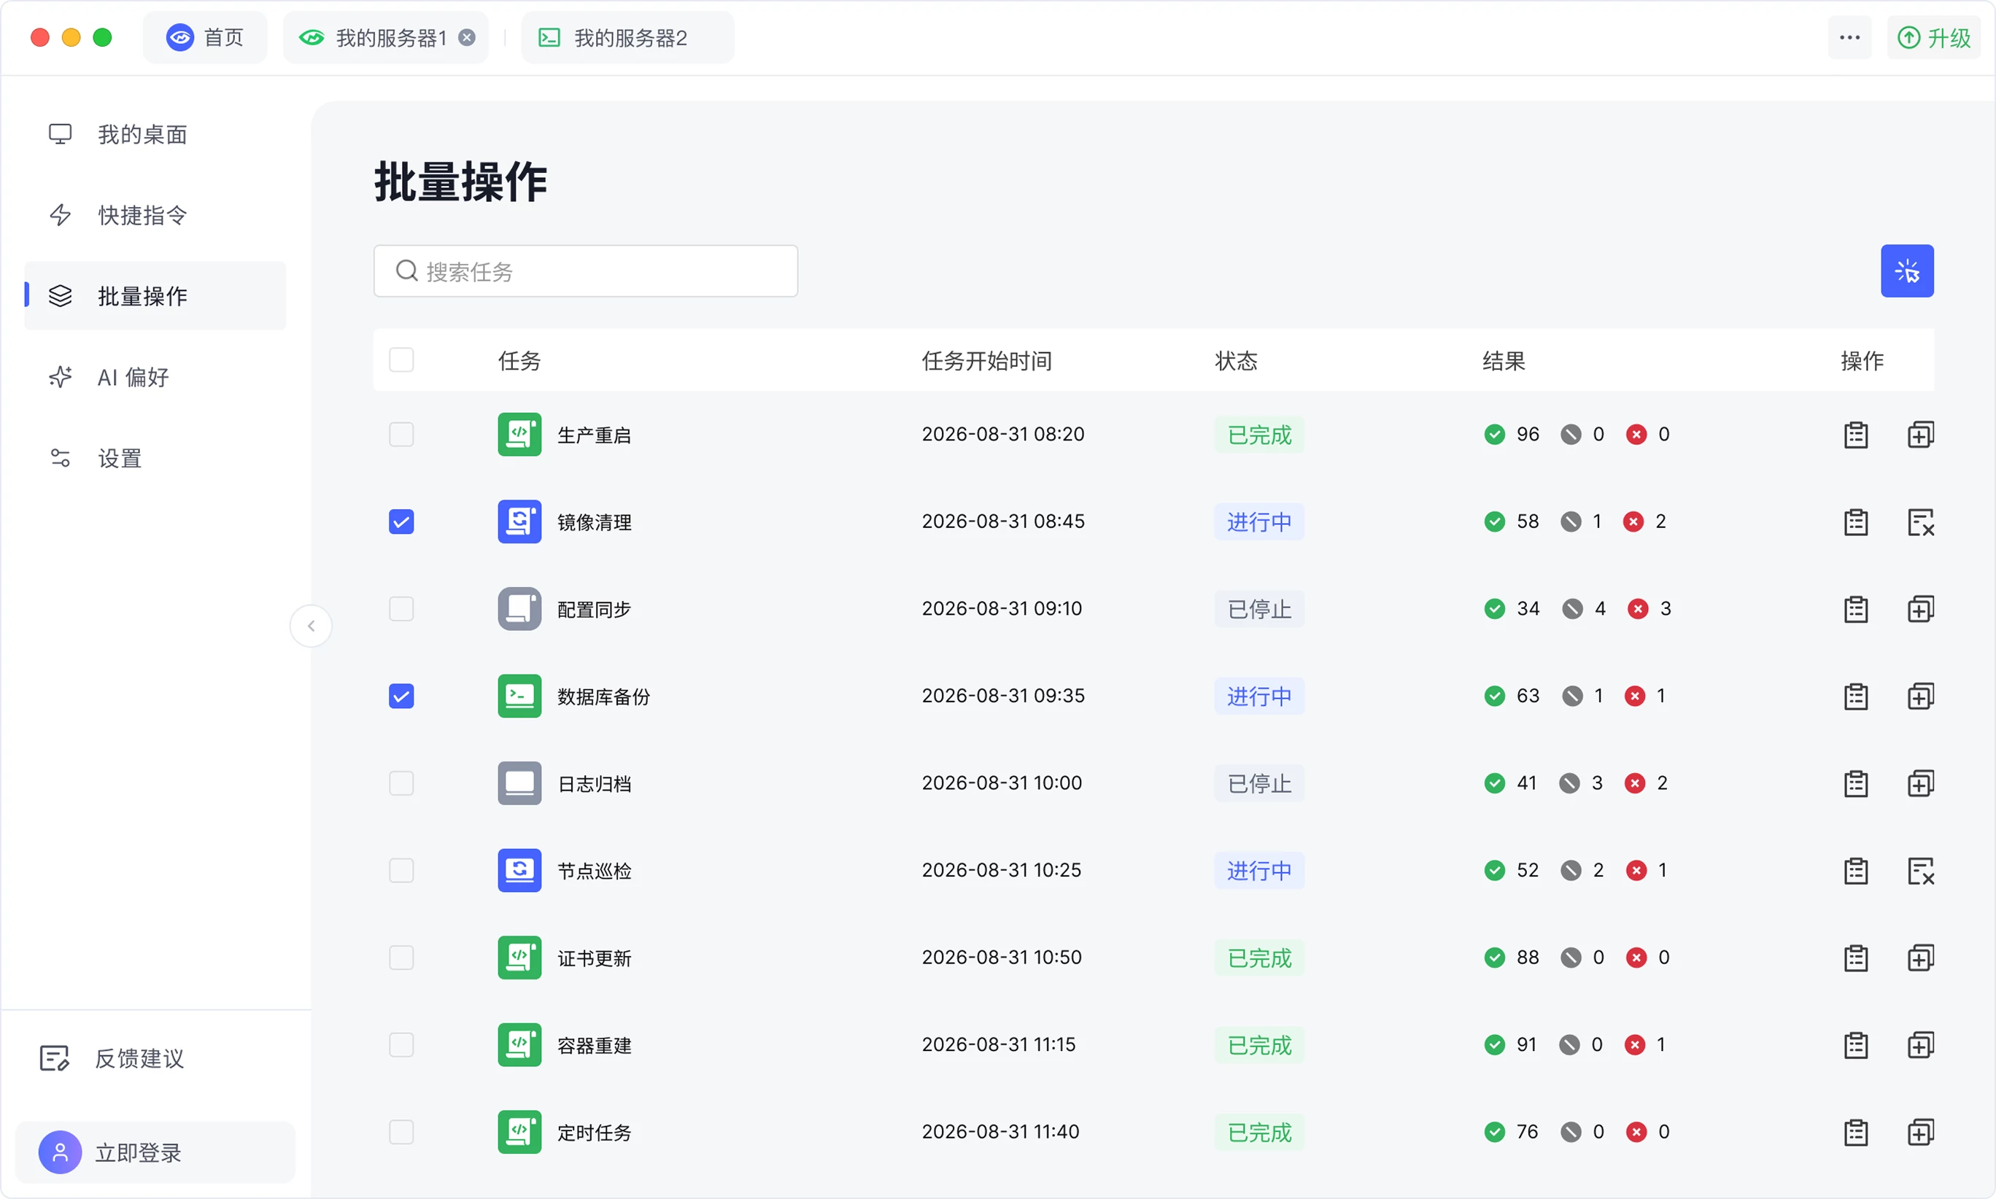
Task: Toggle the select-all header checkbox
Action: click(402, 360)
